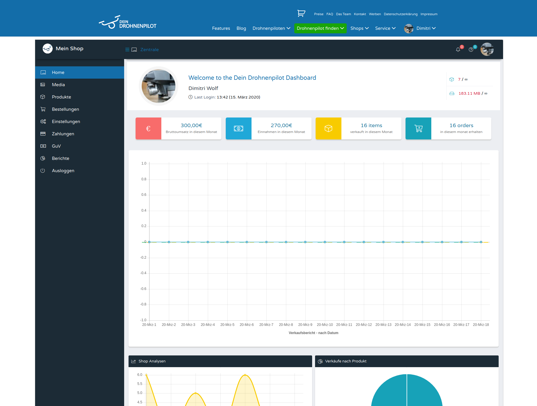Click the yellow box tile icon
Screen dimensions: 537x406
(x=329, y=129)
